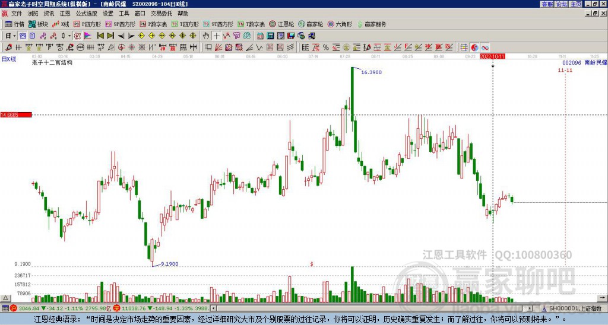Open the T四方形 tool
Screen dimensions: 608x325
185,24
